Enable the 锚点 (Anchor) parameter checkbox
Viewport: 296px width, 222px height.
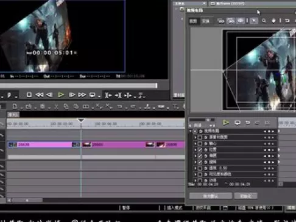pos(200,144)
